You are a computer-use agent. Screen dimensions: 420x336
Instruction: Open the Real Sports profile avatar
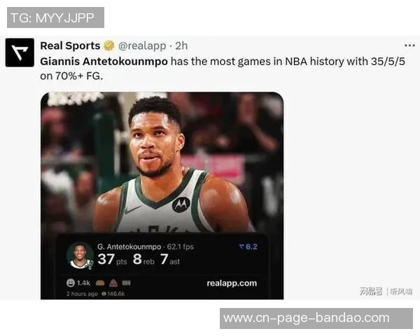[x=20, y=52]
